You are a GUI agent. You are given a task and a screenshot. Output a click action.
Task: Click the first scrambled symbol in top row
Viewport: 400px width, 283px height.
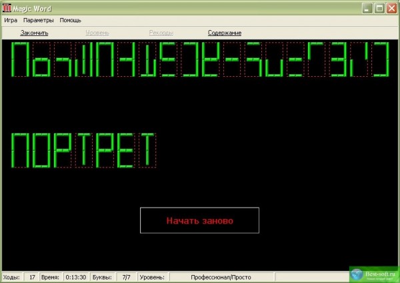click(20, 59)
